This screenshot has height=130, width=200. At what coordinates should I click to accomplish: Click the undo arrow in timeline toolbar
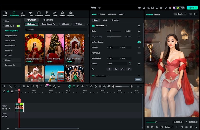pyautogui.click(x=15, y=86)
